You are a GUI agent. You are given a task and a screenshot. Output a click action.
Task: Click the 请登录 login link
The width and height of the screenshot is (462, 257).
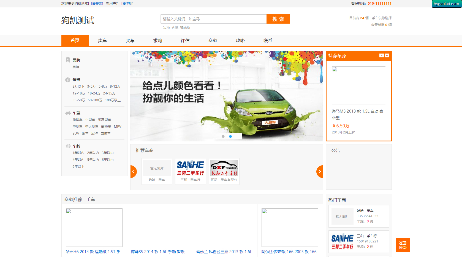point(97,4)
